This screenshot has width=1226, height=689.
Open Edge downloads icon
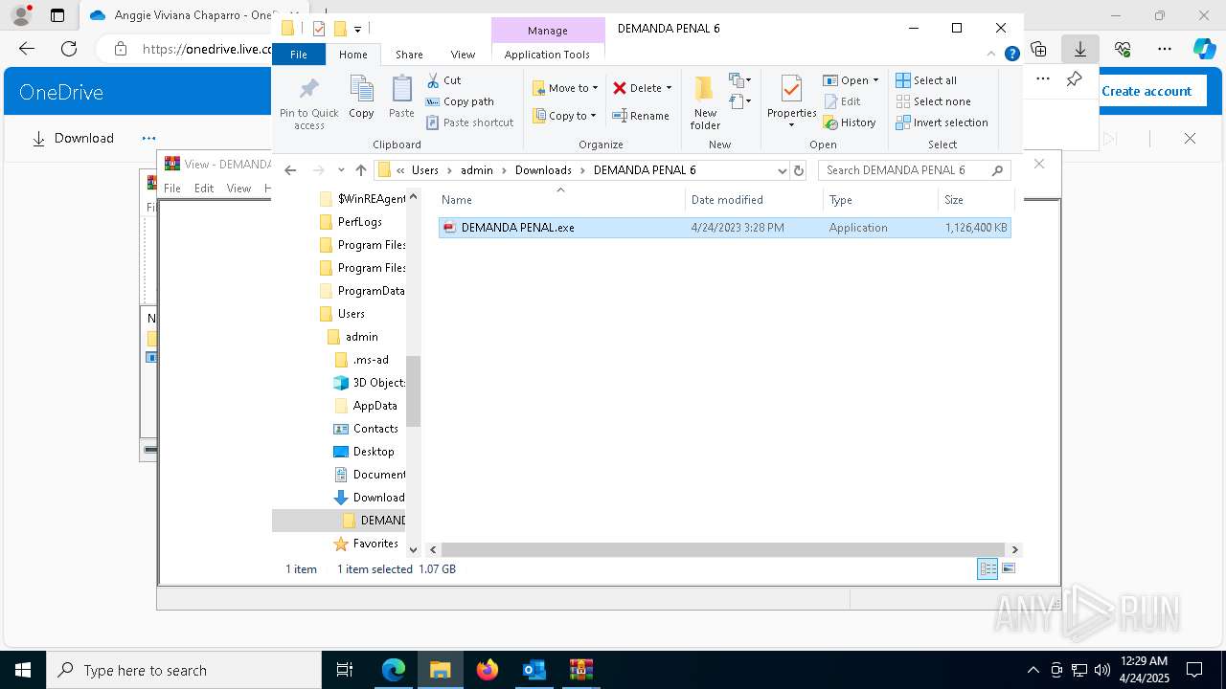coord(1080,49)
